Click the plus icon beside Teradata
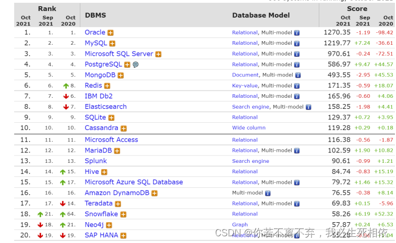Image resolution: width=396 pixels, height=243 pixels. (118, 204)
